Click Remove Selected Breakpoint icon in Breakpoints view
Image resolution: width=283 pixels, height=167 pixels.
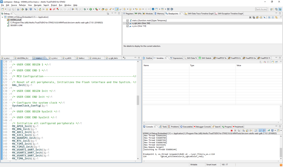point(250,18)
